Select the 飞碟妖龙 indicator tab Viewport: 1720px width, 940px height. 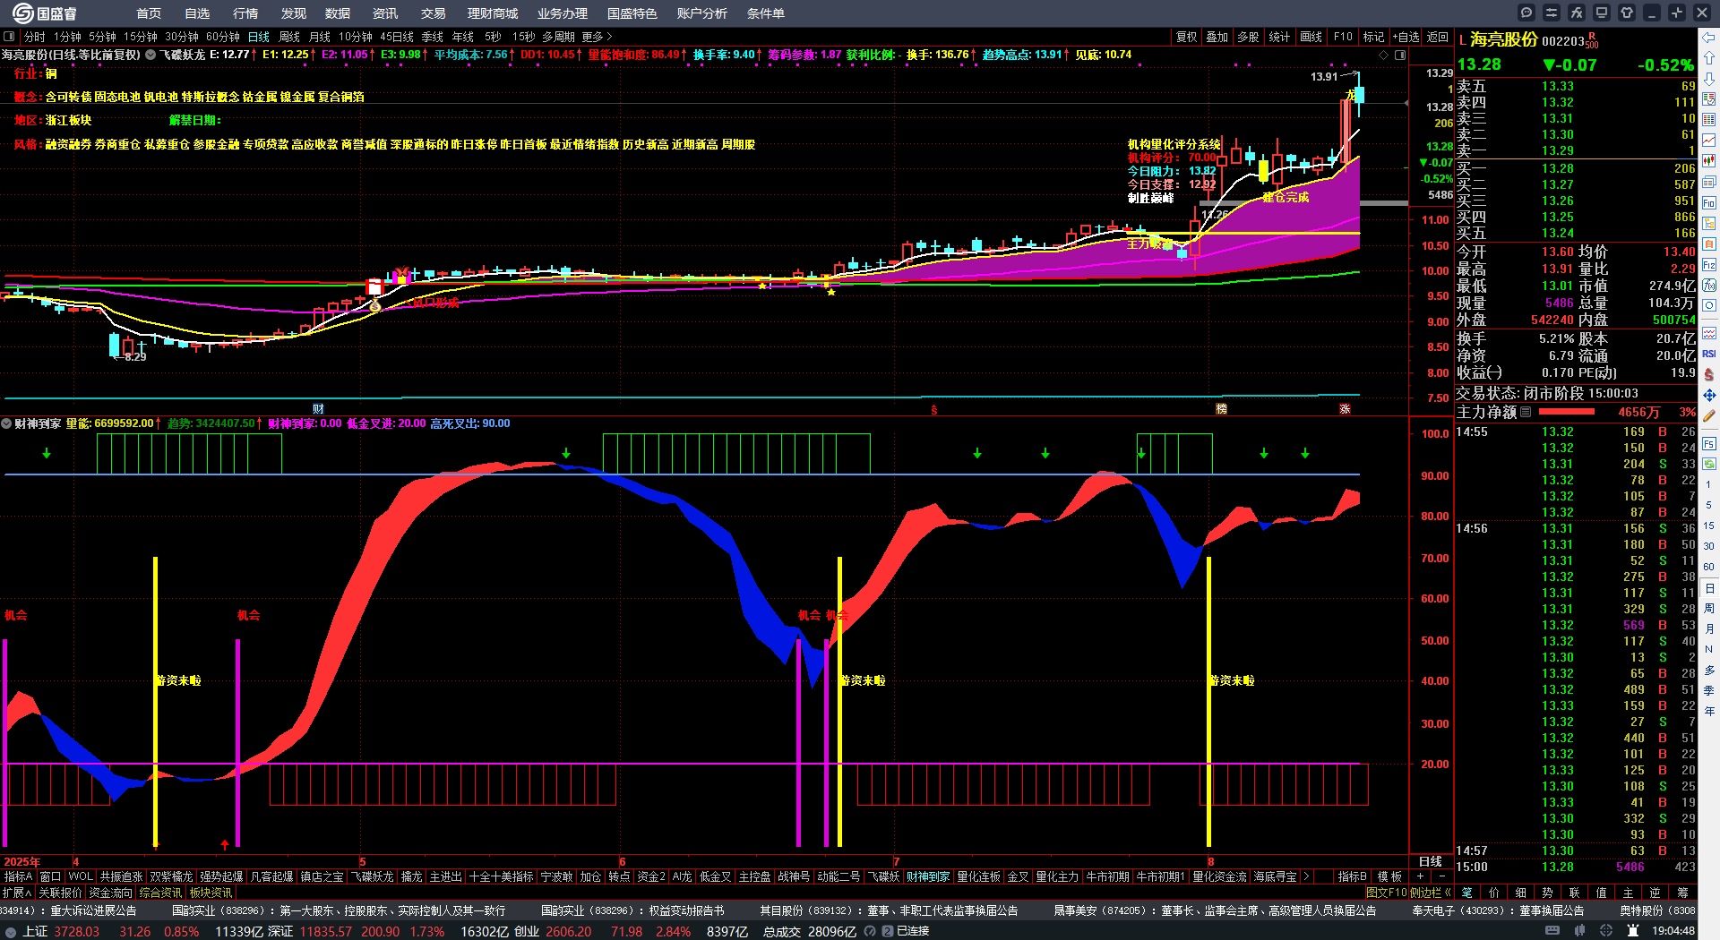tap(372, 876)
